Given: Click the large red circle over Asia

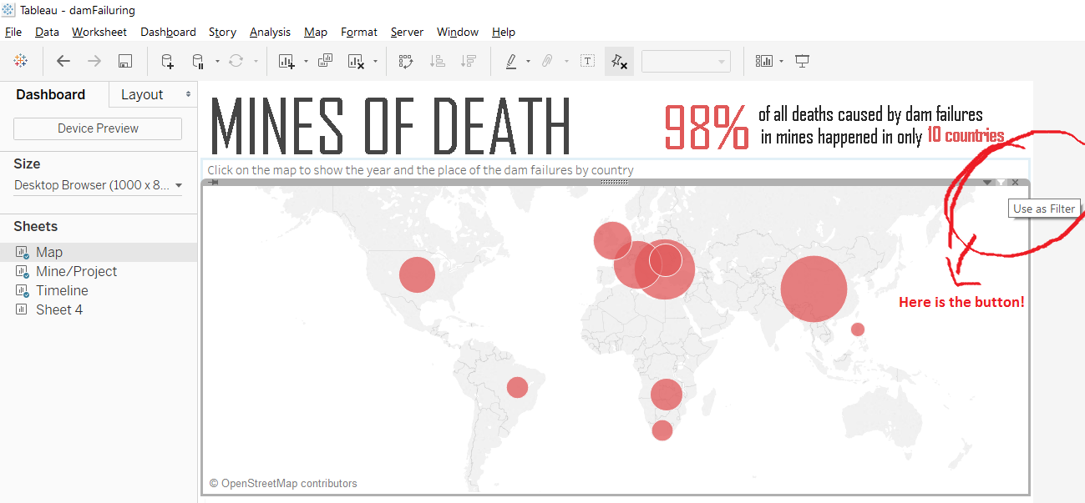Looking at the screenshot, I should [814, 289].
